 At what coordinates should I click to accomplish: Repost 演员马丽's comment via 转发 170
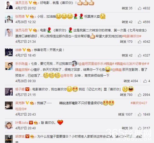click(126, 42)
